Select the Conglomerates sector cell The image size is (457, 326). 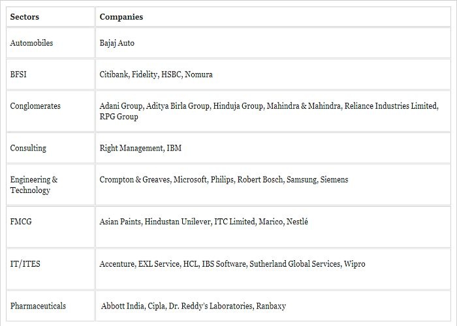(x=50, y=111)
